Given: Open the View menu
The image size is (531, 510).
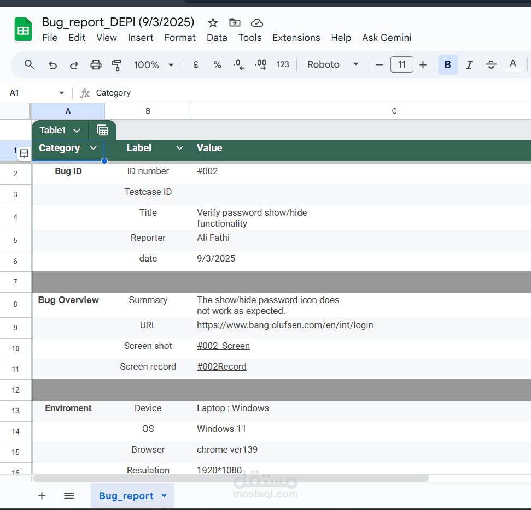Looking at the screenshot, I should [x=107, y=38].
